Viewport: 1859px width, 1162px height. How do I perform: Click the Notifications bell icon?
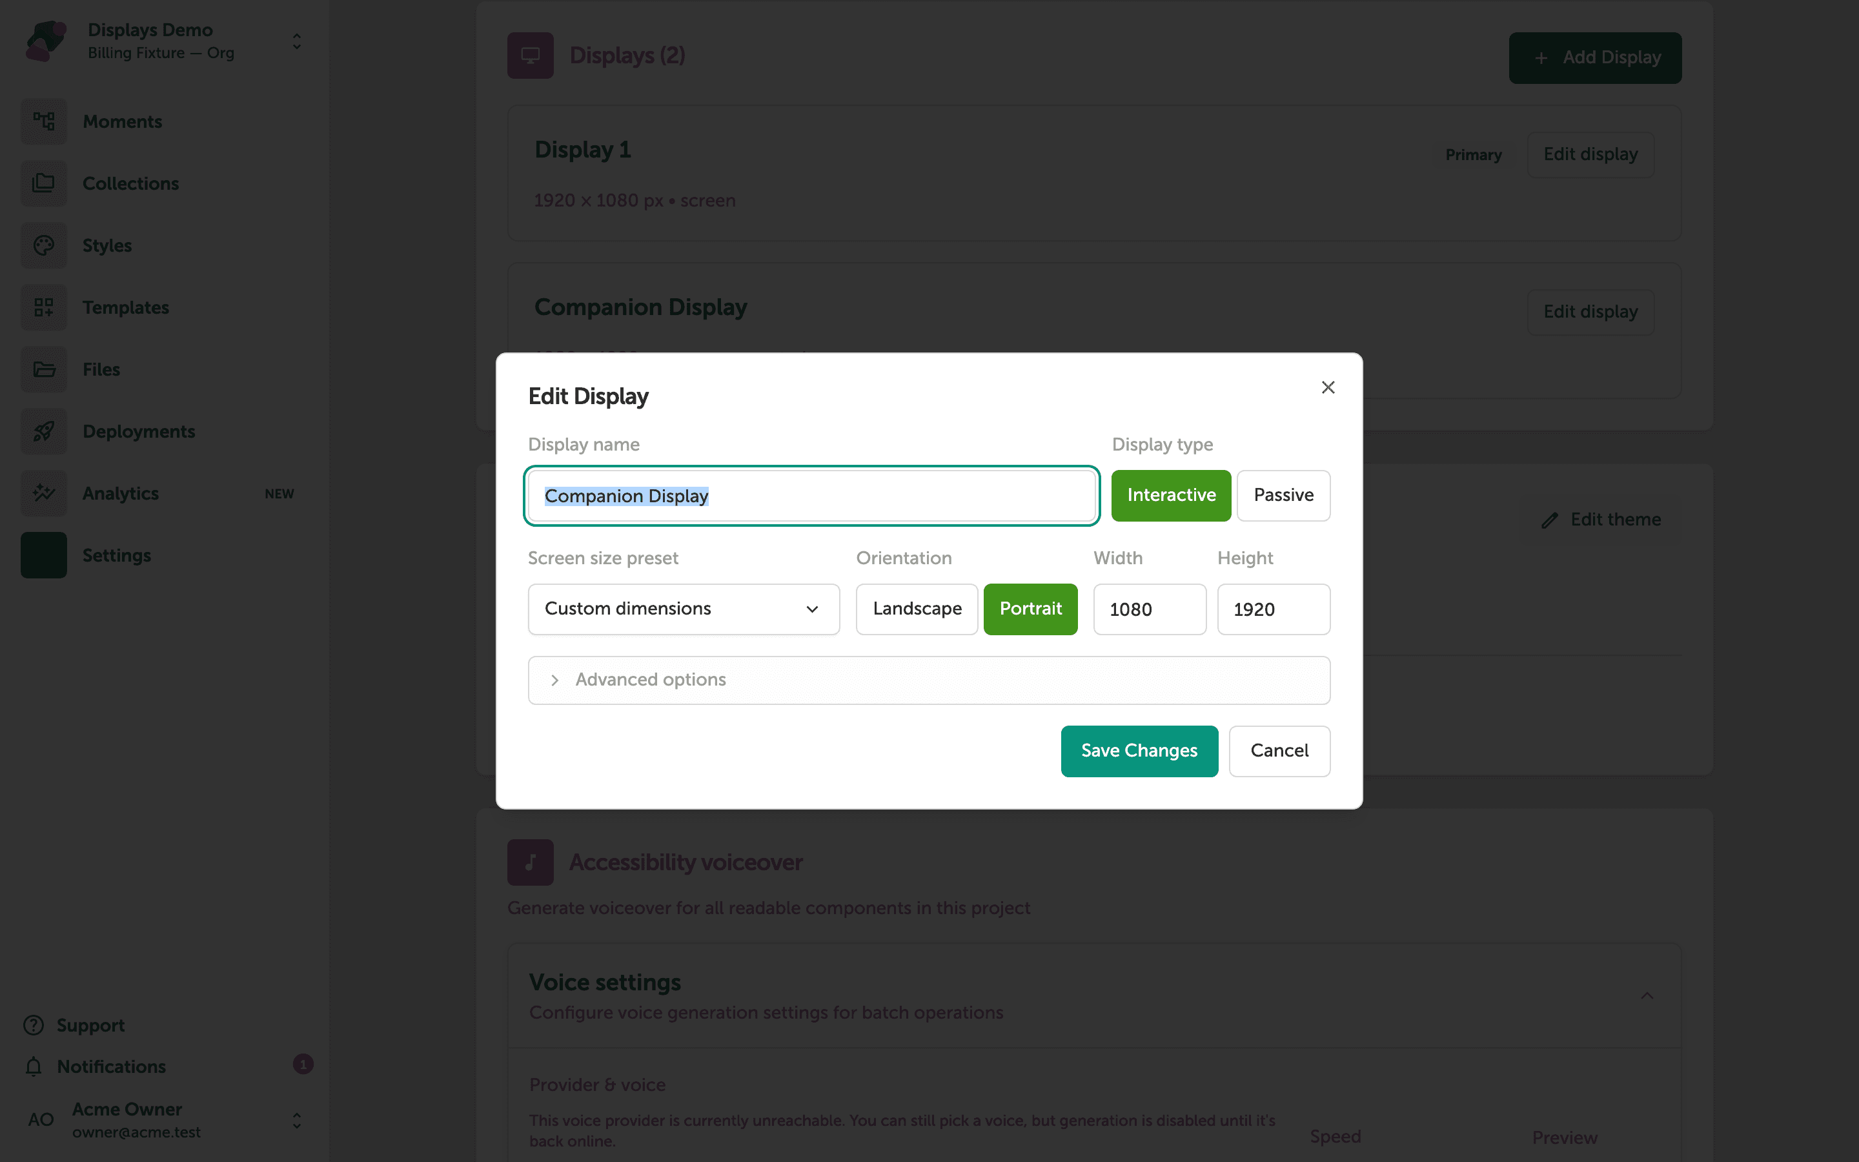click(34, 1066)
